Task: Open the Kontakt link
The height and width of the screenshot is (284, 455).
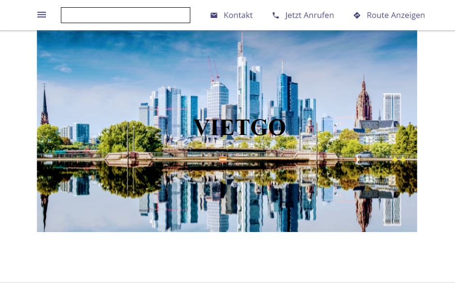Action: 238,15
